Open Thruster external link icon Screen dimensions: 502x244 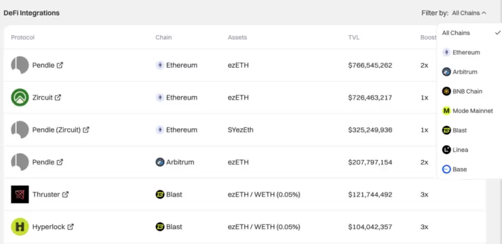(x=65, y=194)
